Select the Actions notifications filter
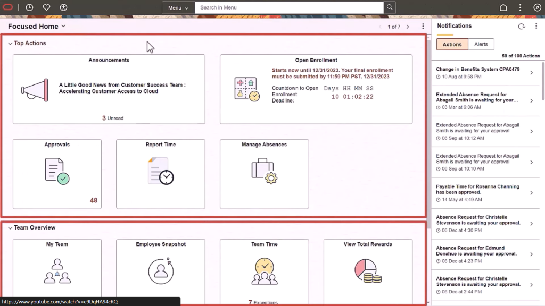 [451, 44]
